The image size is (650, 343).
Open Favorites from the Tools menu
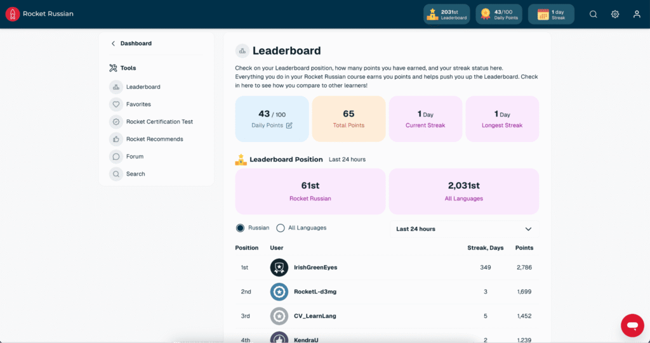point(138,105)
